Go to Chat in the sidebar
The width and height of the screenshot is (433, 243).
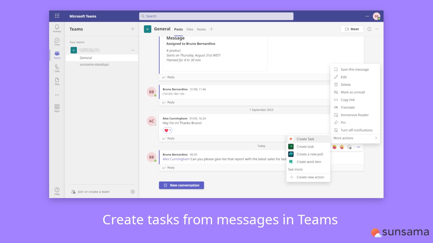(x=57, y=41)
